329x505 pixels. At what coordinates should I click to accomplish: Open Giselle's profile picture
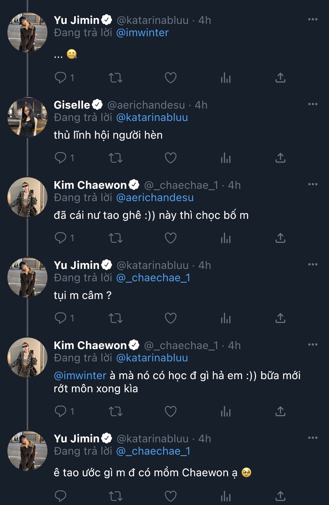[x=27, y=117]
